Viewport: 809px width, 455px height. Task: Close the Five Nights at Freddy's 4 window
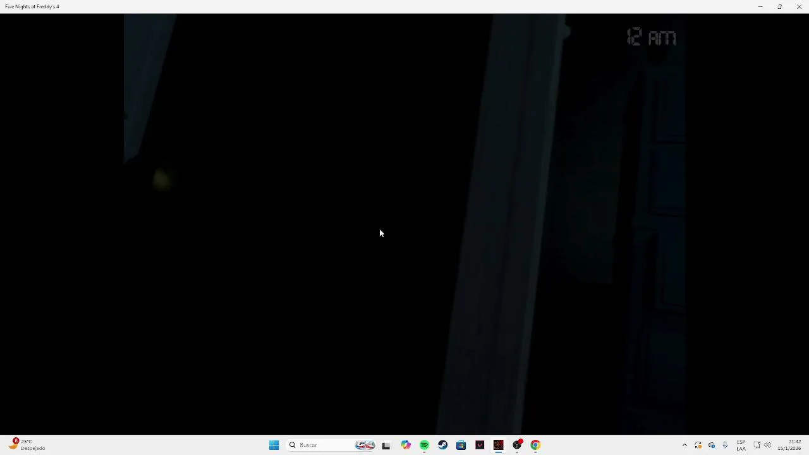pos(799,6)
